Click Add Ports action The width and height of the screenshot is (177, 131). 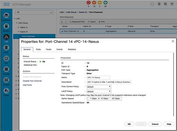27,85
